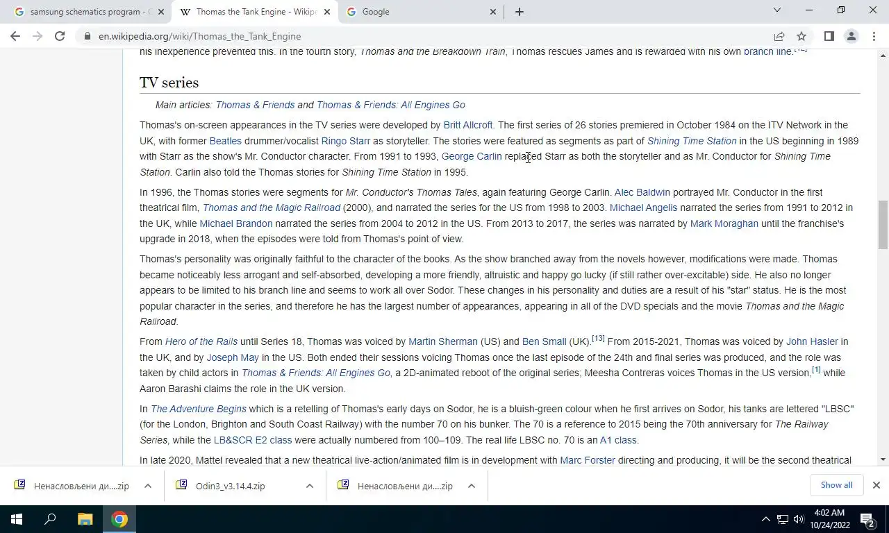Follow the Martin Sherman link
This screenshot has height=533, width=889.
pos(443,341)
